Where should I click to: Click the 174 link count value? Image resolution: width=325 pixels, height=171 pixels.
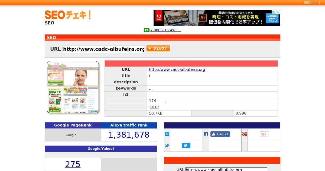click(152, 101)
